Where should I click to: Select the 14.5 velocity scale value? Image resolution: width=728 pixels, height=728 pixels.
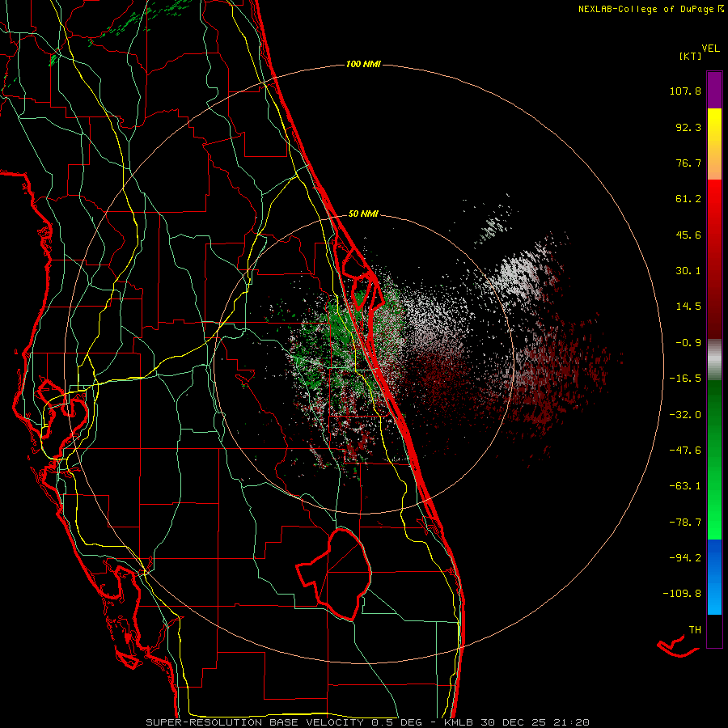(x=688, y=307)
